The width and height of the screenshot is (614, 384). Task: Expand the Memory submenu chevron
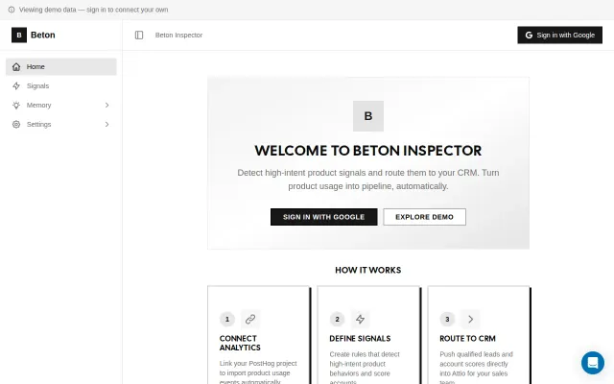106,105
